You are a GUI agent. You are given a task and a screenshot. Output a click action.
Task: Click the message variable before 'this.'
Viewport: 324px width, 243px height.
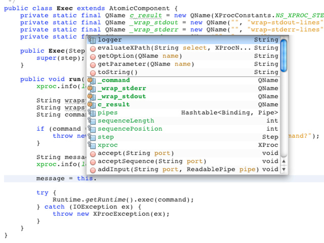[x=50, y=178]
